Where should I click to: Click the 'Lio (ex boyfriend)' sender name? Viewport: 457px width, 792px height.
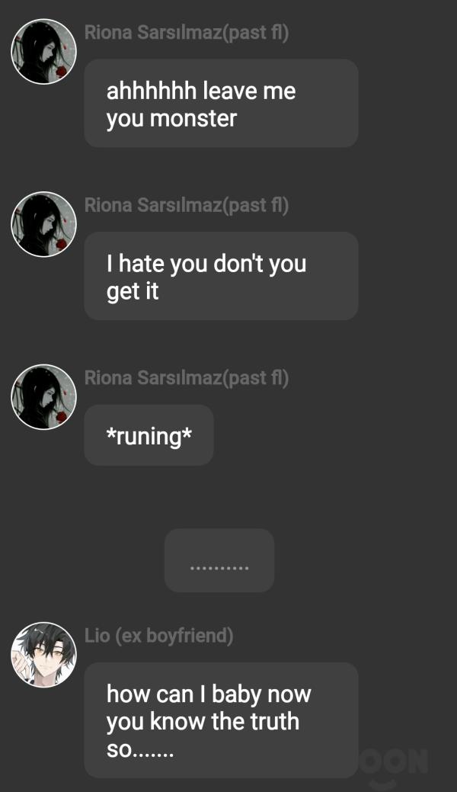158,636
